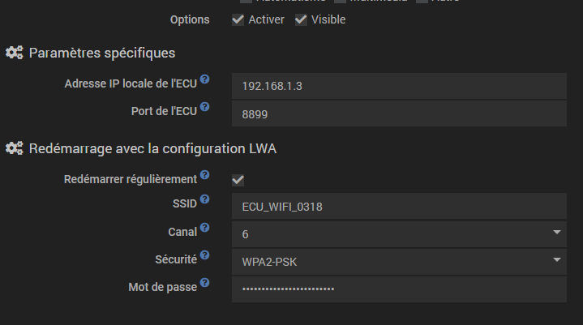This screenshot has width=583, height=325.
Task: Click the SSID help question mark
Action: (204, 199)
